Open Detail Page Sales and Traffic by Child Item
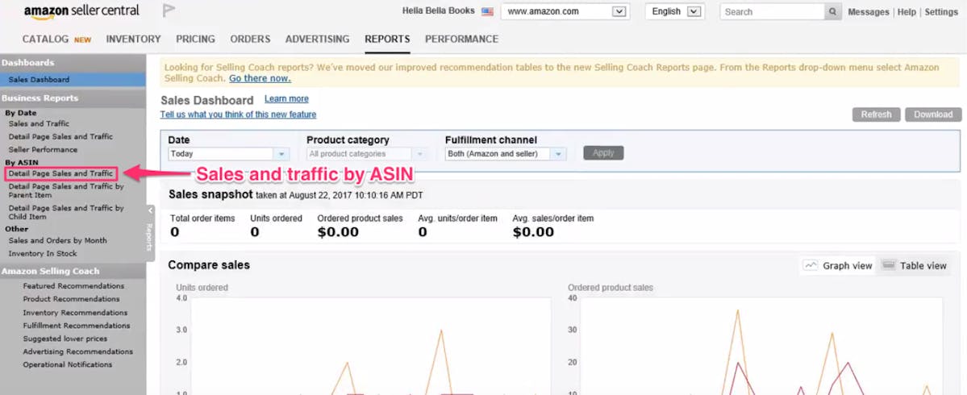The image size is (967, 395). [x=66, y=213]
